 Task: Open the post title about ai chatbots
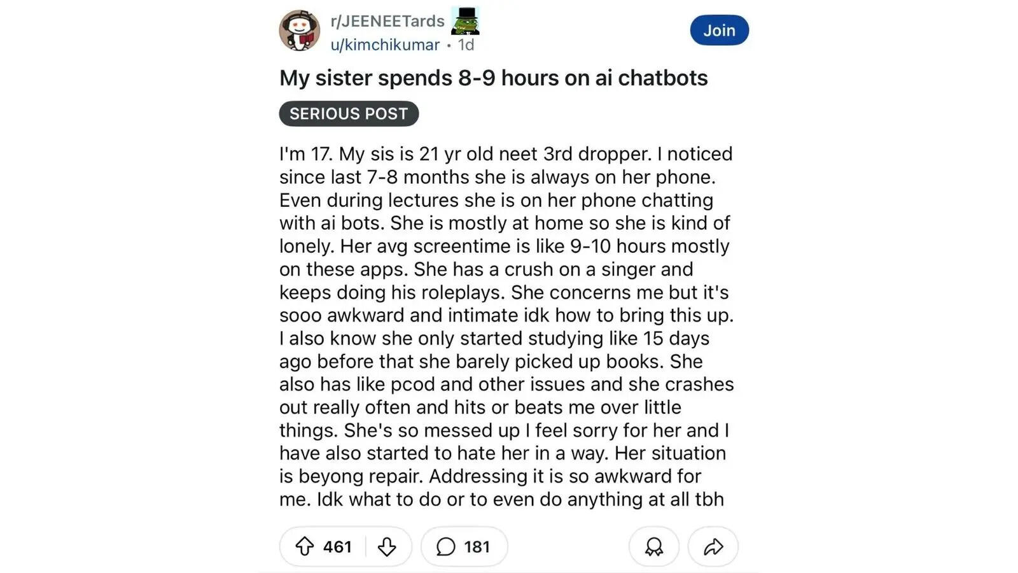tap(493, 78)
